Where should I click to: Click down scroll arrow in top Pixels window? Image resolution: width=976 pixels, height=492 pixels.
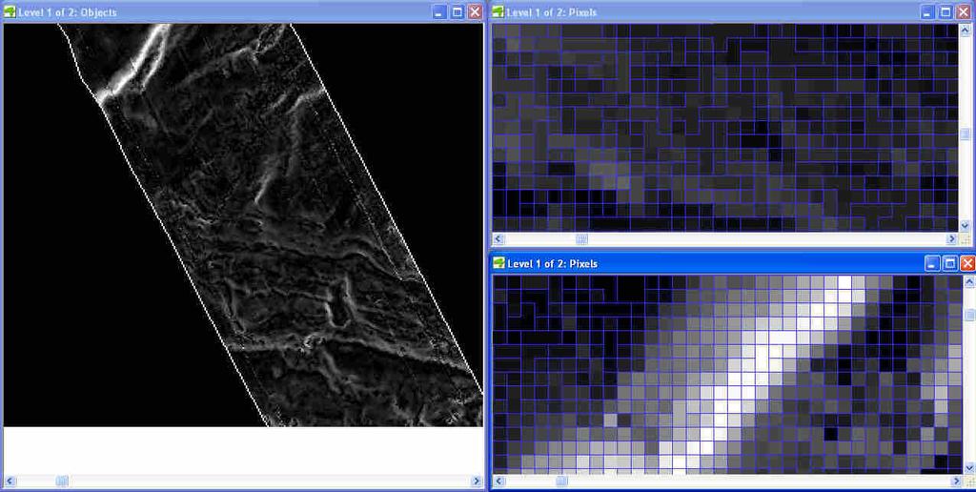[965, 226]
